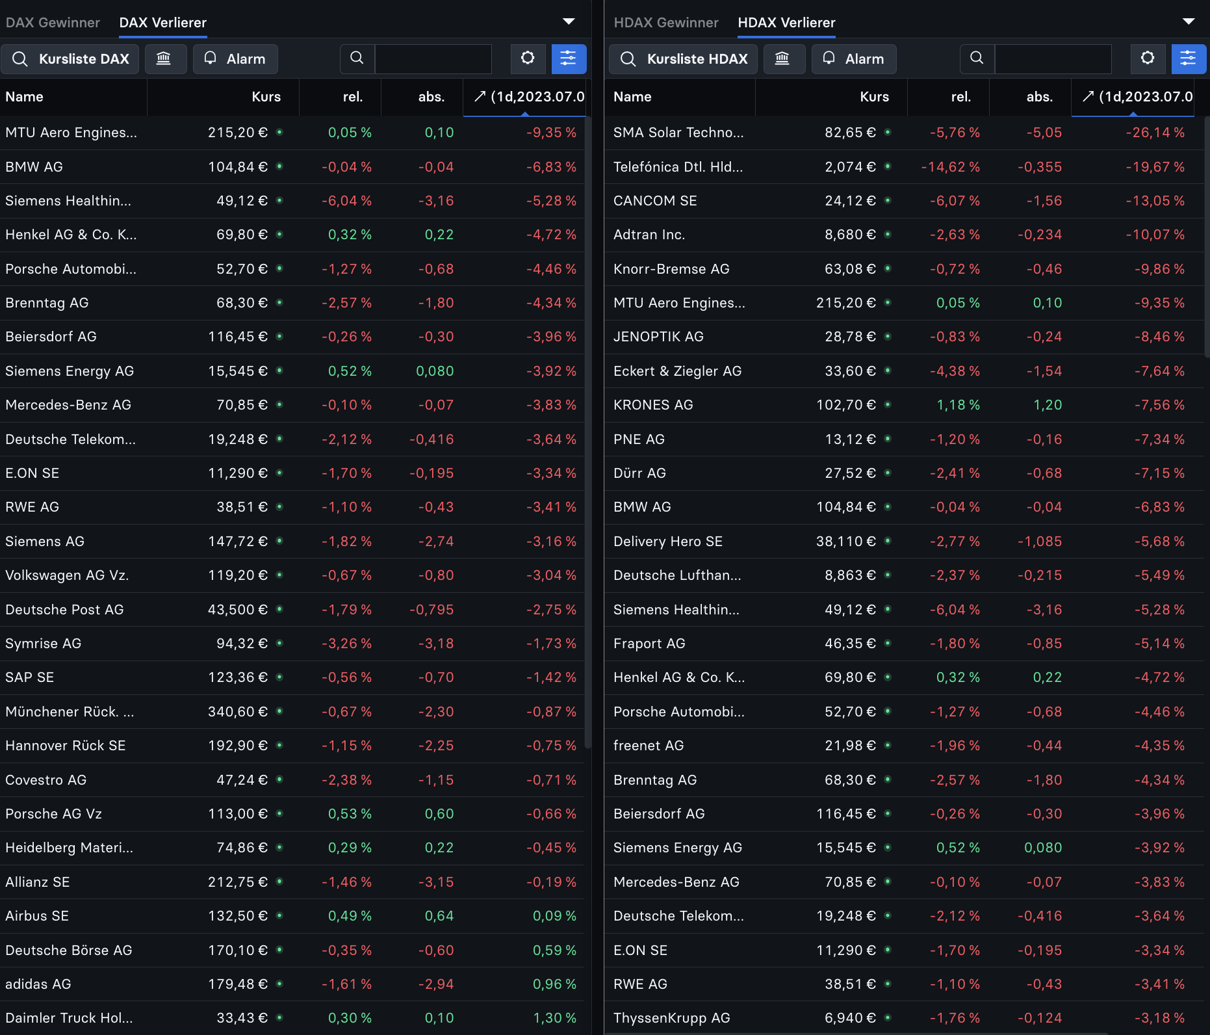This screenshot has width=1210, height=1035.
Task: Click the vertical scrollbar of the HDAX list
Action: point(1207,237)
